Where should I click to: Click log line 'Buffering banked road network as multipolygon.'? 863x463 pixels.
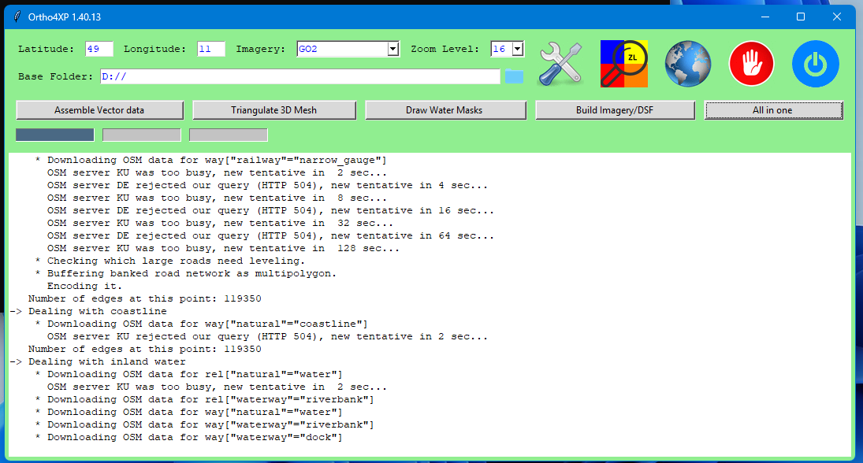click(185, 273)
